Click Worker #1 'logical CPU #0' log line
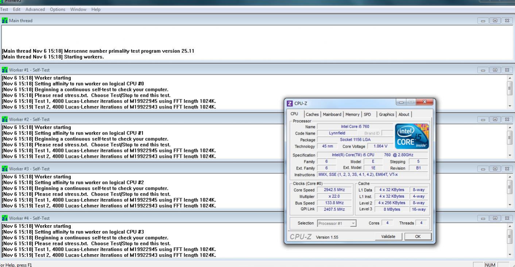The width and height of the screenshot is (515, 267). point(73,84)
